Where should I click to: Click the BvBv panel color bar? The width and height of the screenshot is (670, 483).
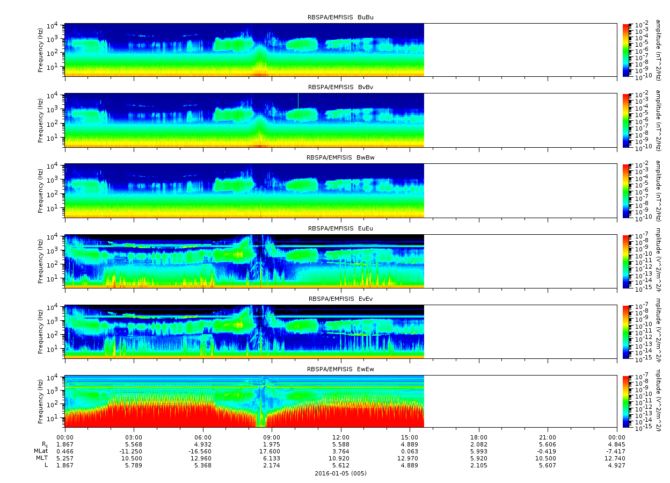(626, 120)
